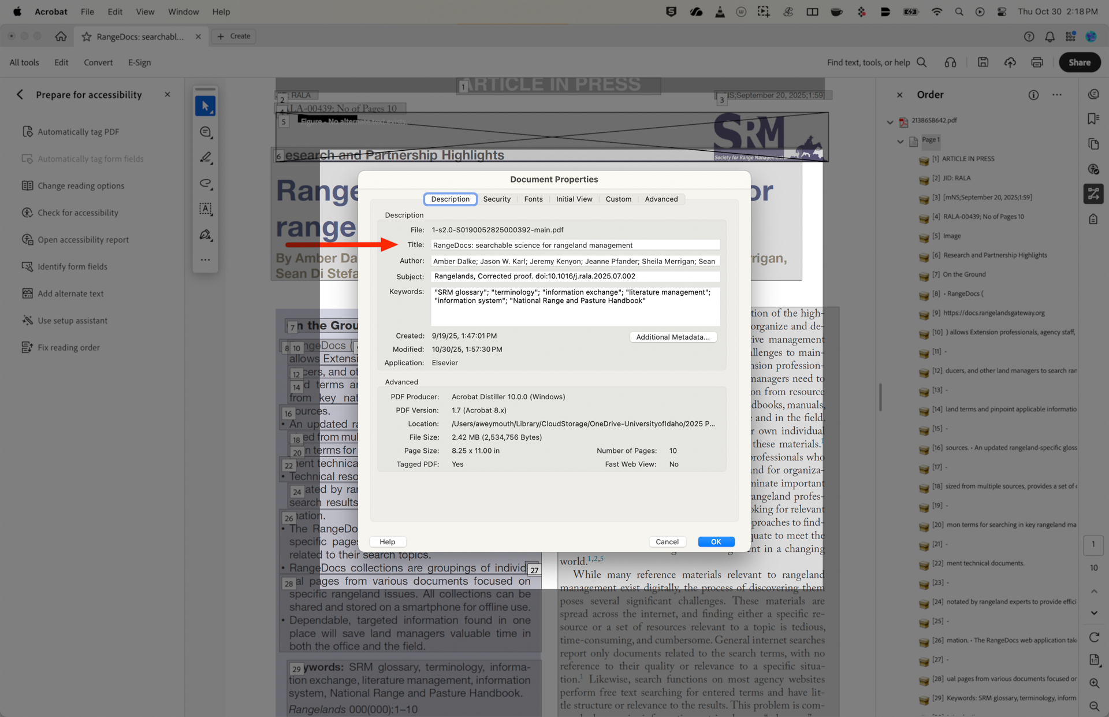1109x717 pixels.
Task: Click the Fix reading order option
Action: click(68, 347)
